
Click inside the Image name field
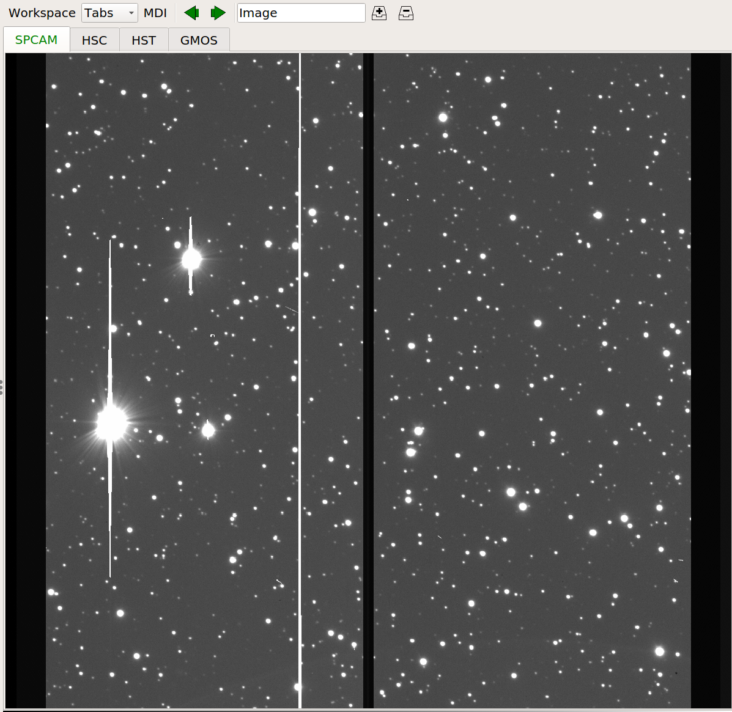tap(301, 13)
